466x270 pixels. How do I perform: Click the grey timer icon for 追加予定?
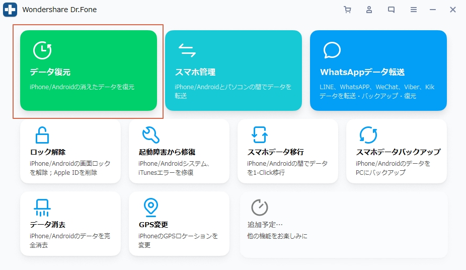point(260,208)
